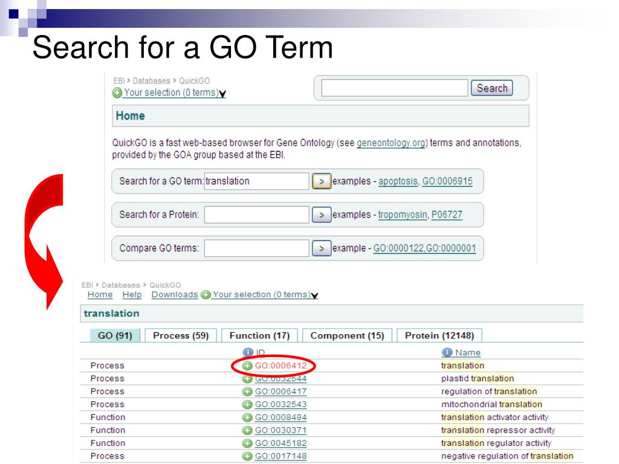Open the geneontology.org link
619x464 pixels.
(391, 143)
